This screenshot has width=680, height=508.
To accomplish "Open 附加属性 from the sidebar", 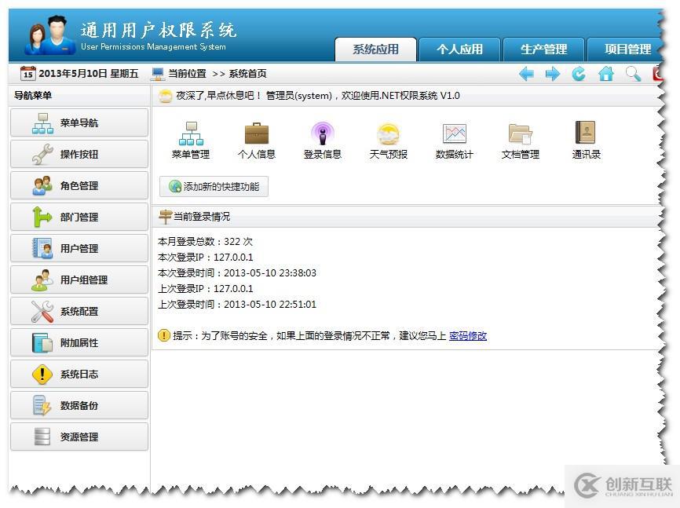I will [79, 342].
